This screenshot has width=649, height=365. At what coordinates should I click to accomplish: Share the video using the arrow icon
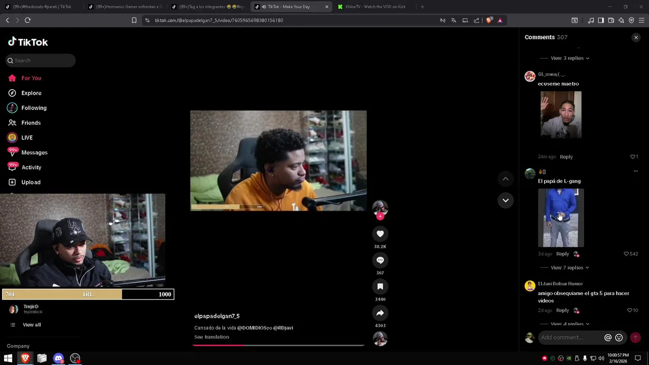point(380,313)
